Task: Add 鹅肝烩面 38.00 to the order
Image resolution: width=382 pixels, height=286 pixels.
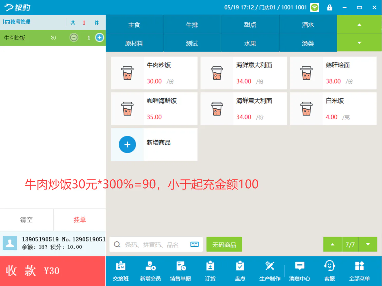Action: [333, 73]
